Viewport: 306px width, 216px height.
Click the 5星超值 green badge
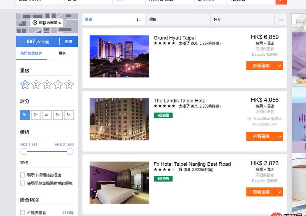163,115
